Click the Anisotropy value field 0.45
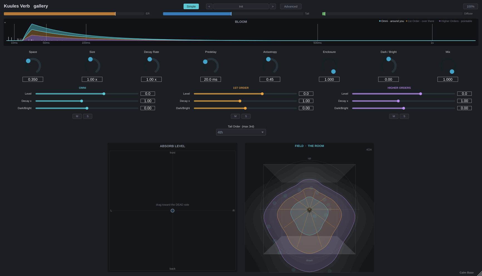Image resolution: width=482 pixels, height=276 pixels. pyautogui.click(x=270, y=79)
